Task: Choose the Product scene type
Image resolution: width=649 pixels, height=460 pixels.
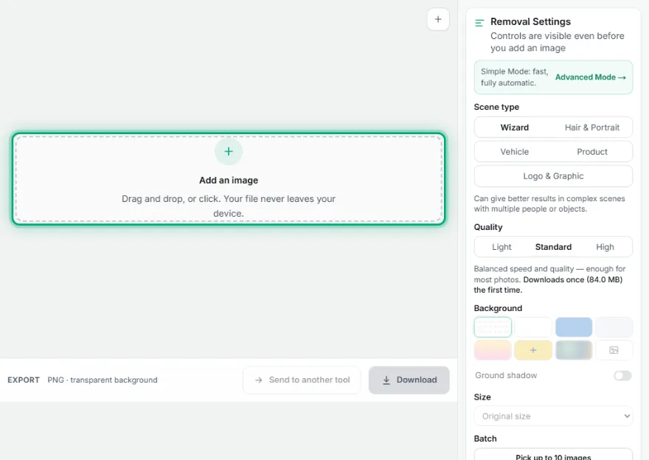Action: click(592, 152)
